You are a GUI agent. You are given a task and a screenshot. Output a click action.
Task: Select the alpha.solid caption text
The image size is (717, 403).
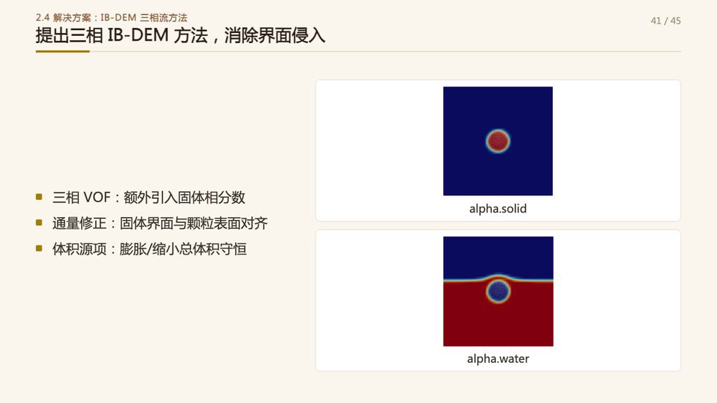click(498, 209)
